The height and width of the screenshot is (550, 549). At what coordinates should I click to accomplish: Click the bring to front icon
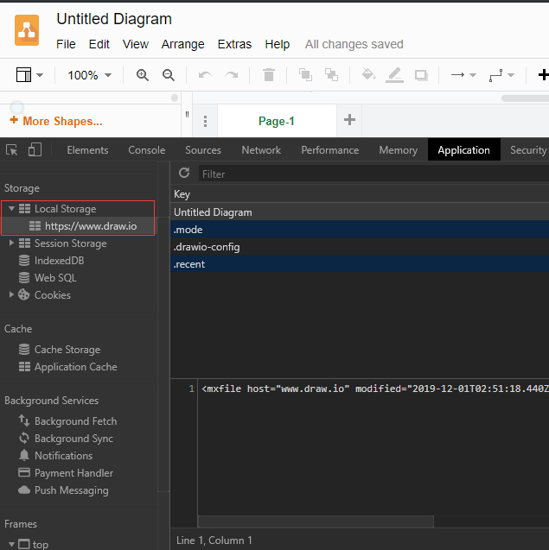pyautogui.click(x=305, y=75)
